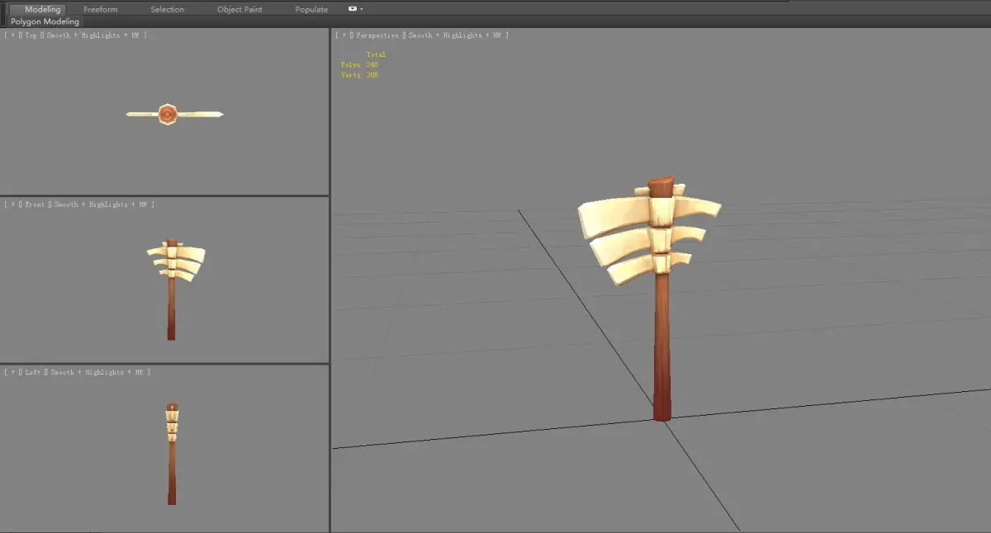Click the ribbon minimize toggle icon
The height and width of the screenshot is (533, 991).
pos(353,9)
